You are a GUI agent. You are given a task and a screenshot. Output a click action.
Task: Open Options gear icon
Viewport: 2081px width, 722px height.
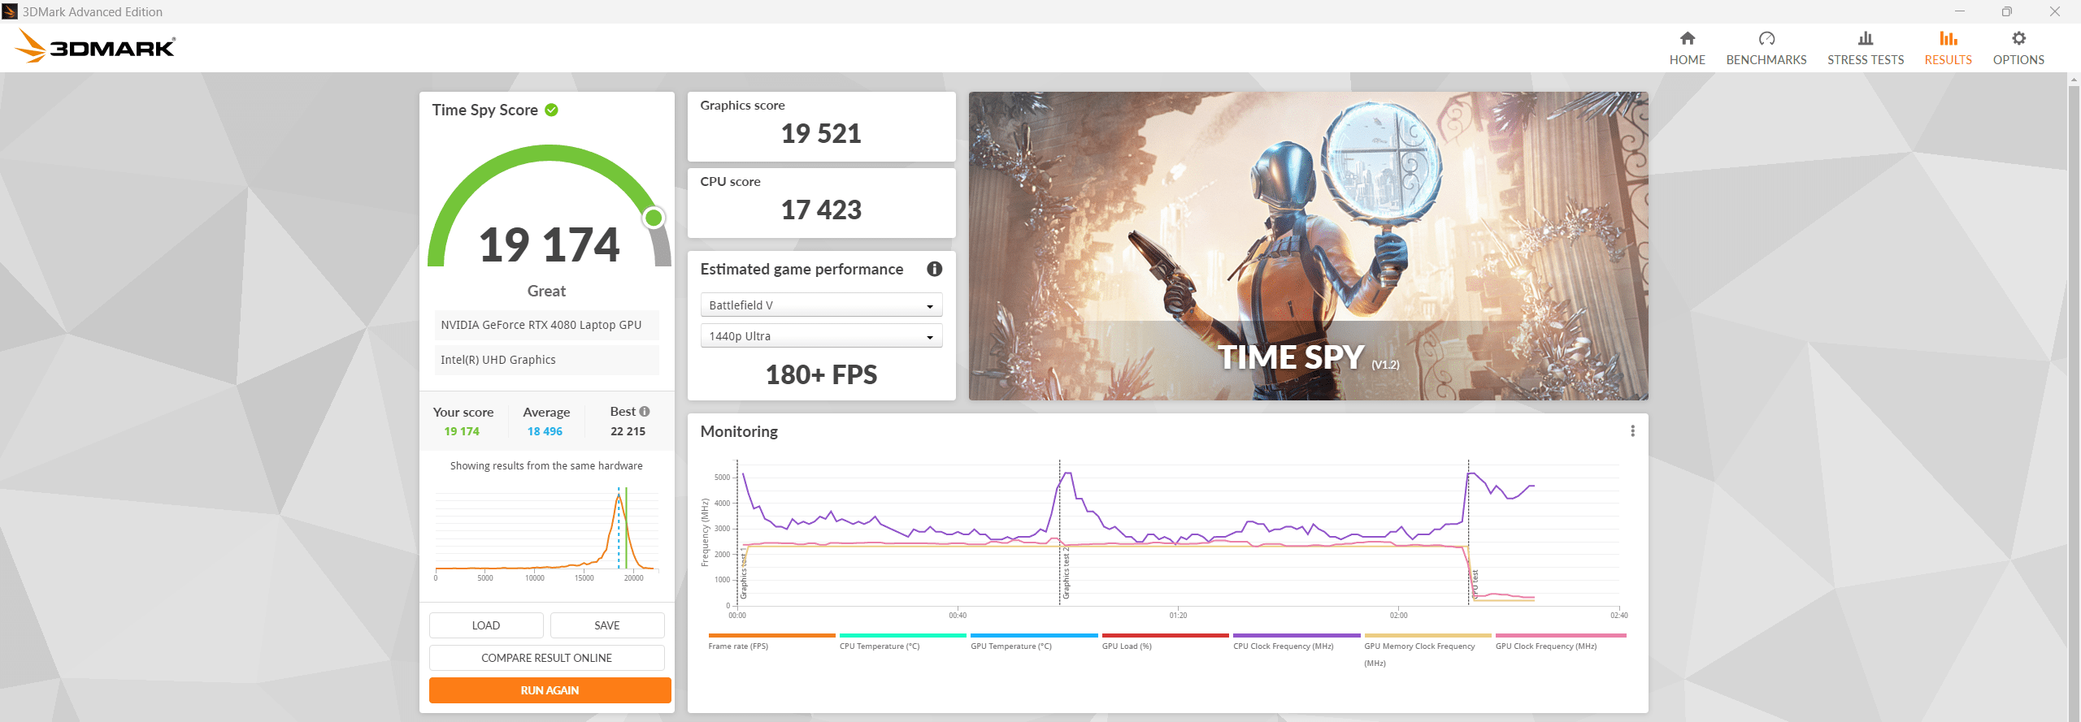click(2018, 39)
